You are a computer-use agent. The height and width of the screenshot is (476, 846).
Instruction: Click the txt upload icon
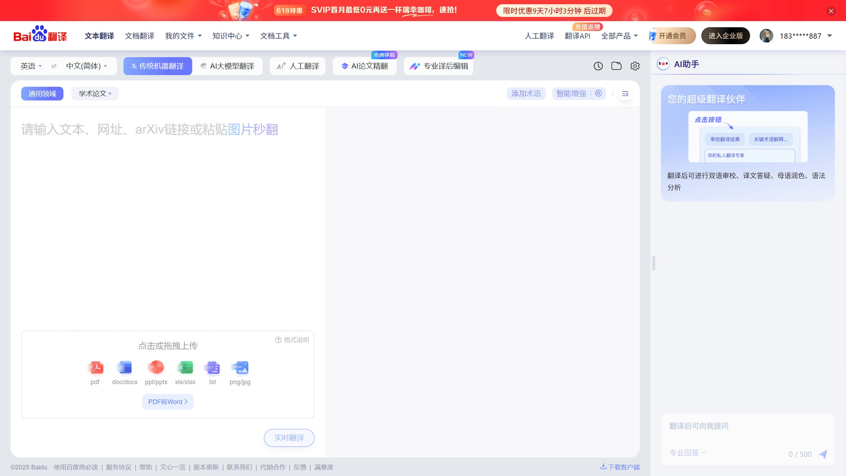[x=212, y=367]
